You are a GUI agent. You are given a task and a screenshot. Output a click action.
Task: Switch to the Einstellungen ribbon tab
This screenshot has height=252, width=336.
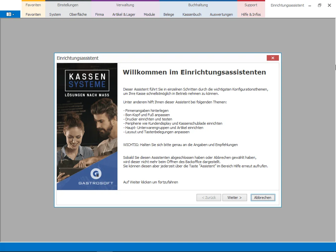pos(68,5)
